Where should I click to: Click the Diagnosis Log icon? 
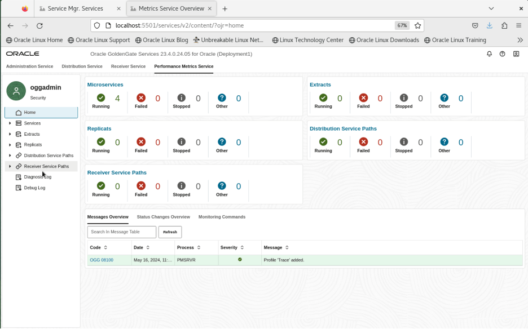point(19,177)
